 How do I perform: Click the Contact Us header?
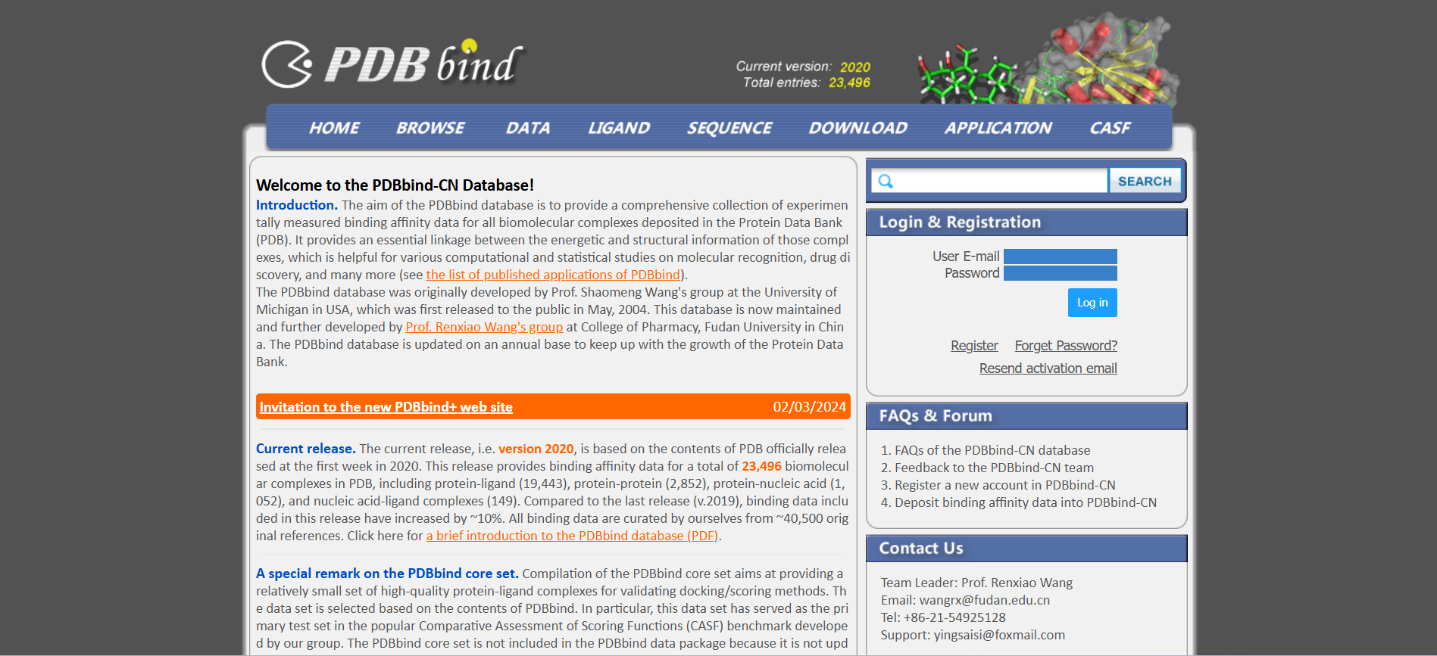(x=1026, y=549)
